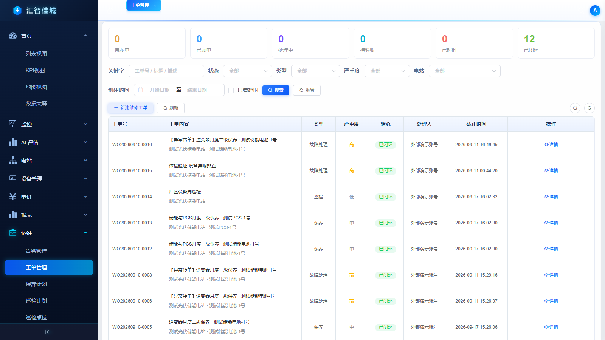The width and height of the screenshot is (605, 340).
Task: Close the 工单管理 tab
Action: coord(154,6)
